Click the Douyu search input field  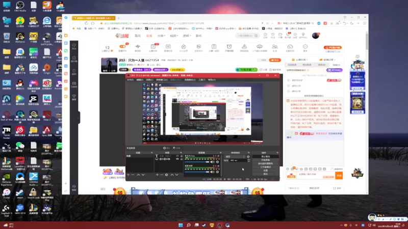[x=245, y=36]
